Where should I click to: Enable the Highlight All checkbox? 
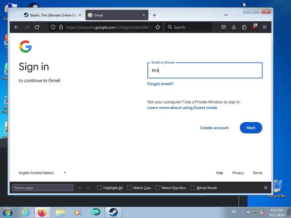coord(99,188)
